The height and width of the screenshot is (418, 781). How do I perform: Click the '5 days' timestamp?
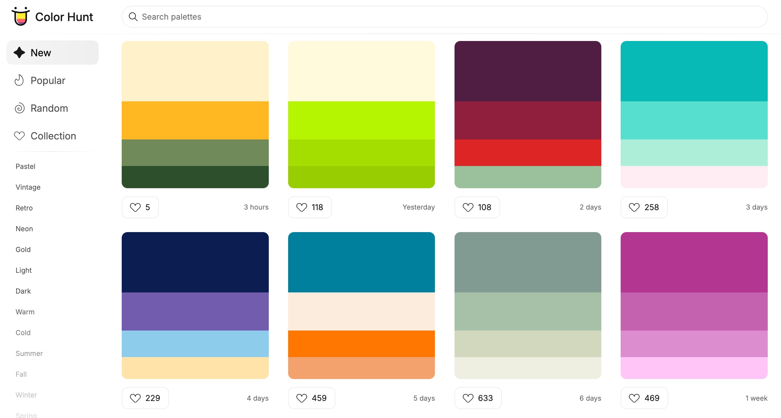(424, 398)
